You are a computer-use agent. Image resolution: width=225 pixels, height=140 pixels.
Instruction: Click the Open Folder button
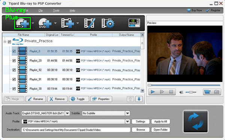point(160,130)
